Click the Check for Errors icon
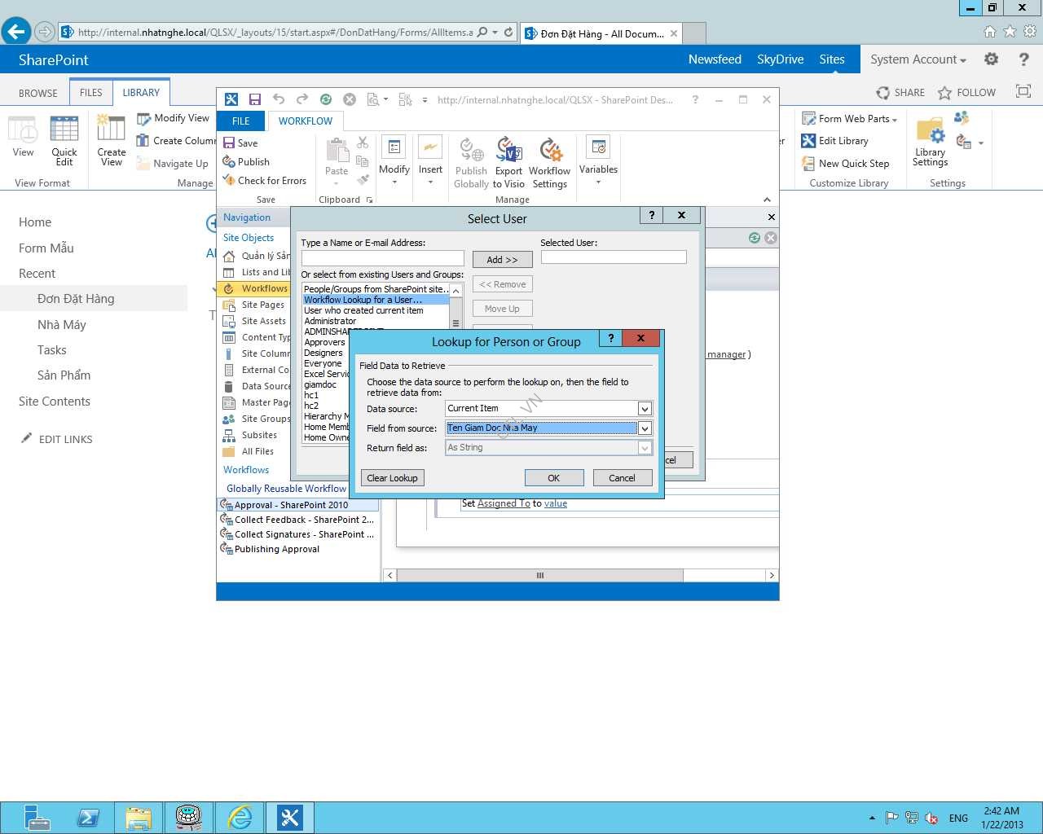The height and width of the screenshot is (834, 1043). [x=264, y=181]
